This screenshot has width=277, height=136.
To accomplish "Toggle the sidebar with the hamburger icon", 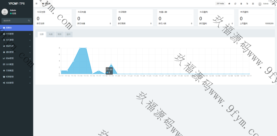I will click(x=37, y=4).
